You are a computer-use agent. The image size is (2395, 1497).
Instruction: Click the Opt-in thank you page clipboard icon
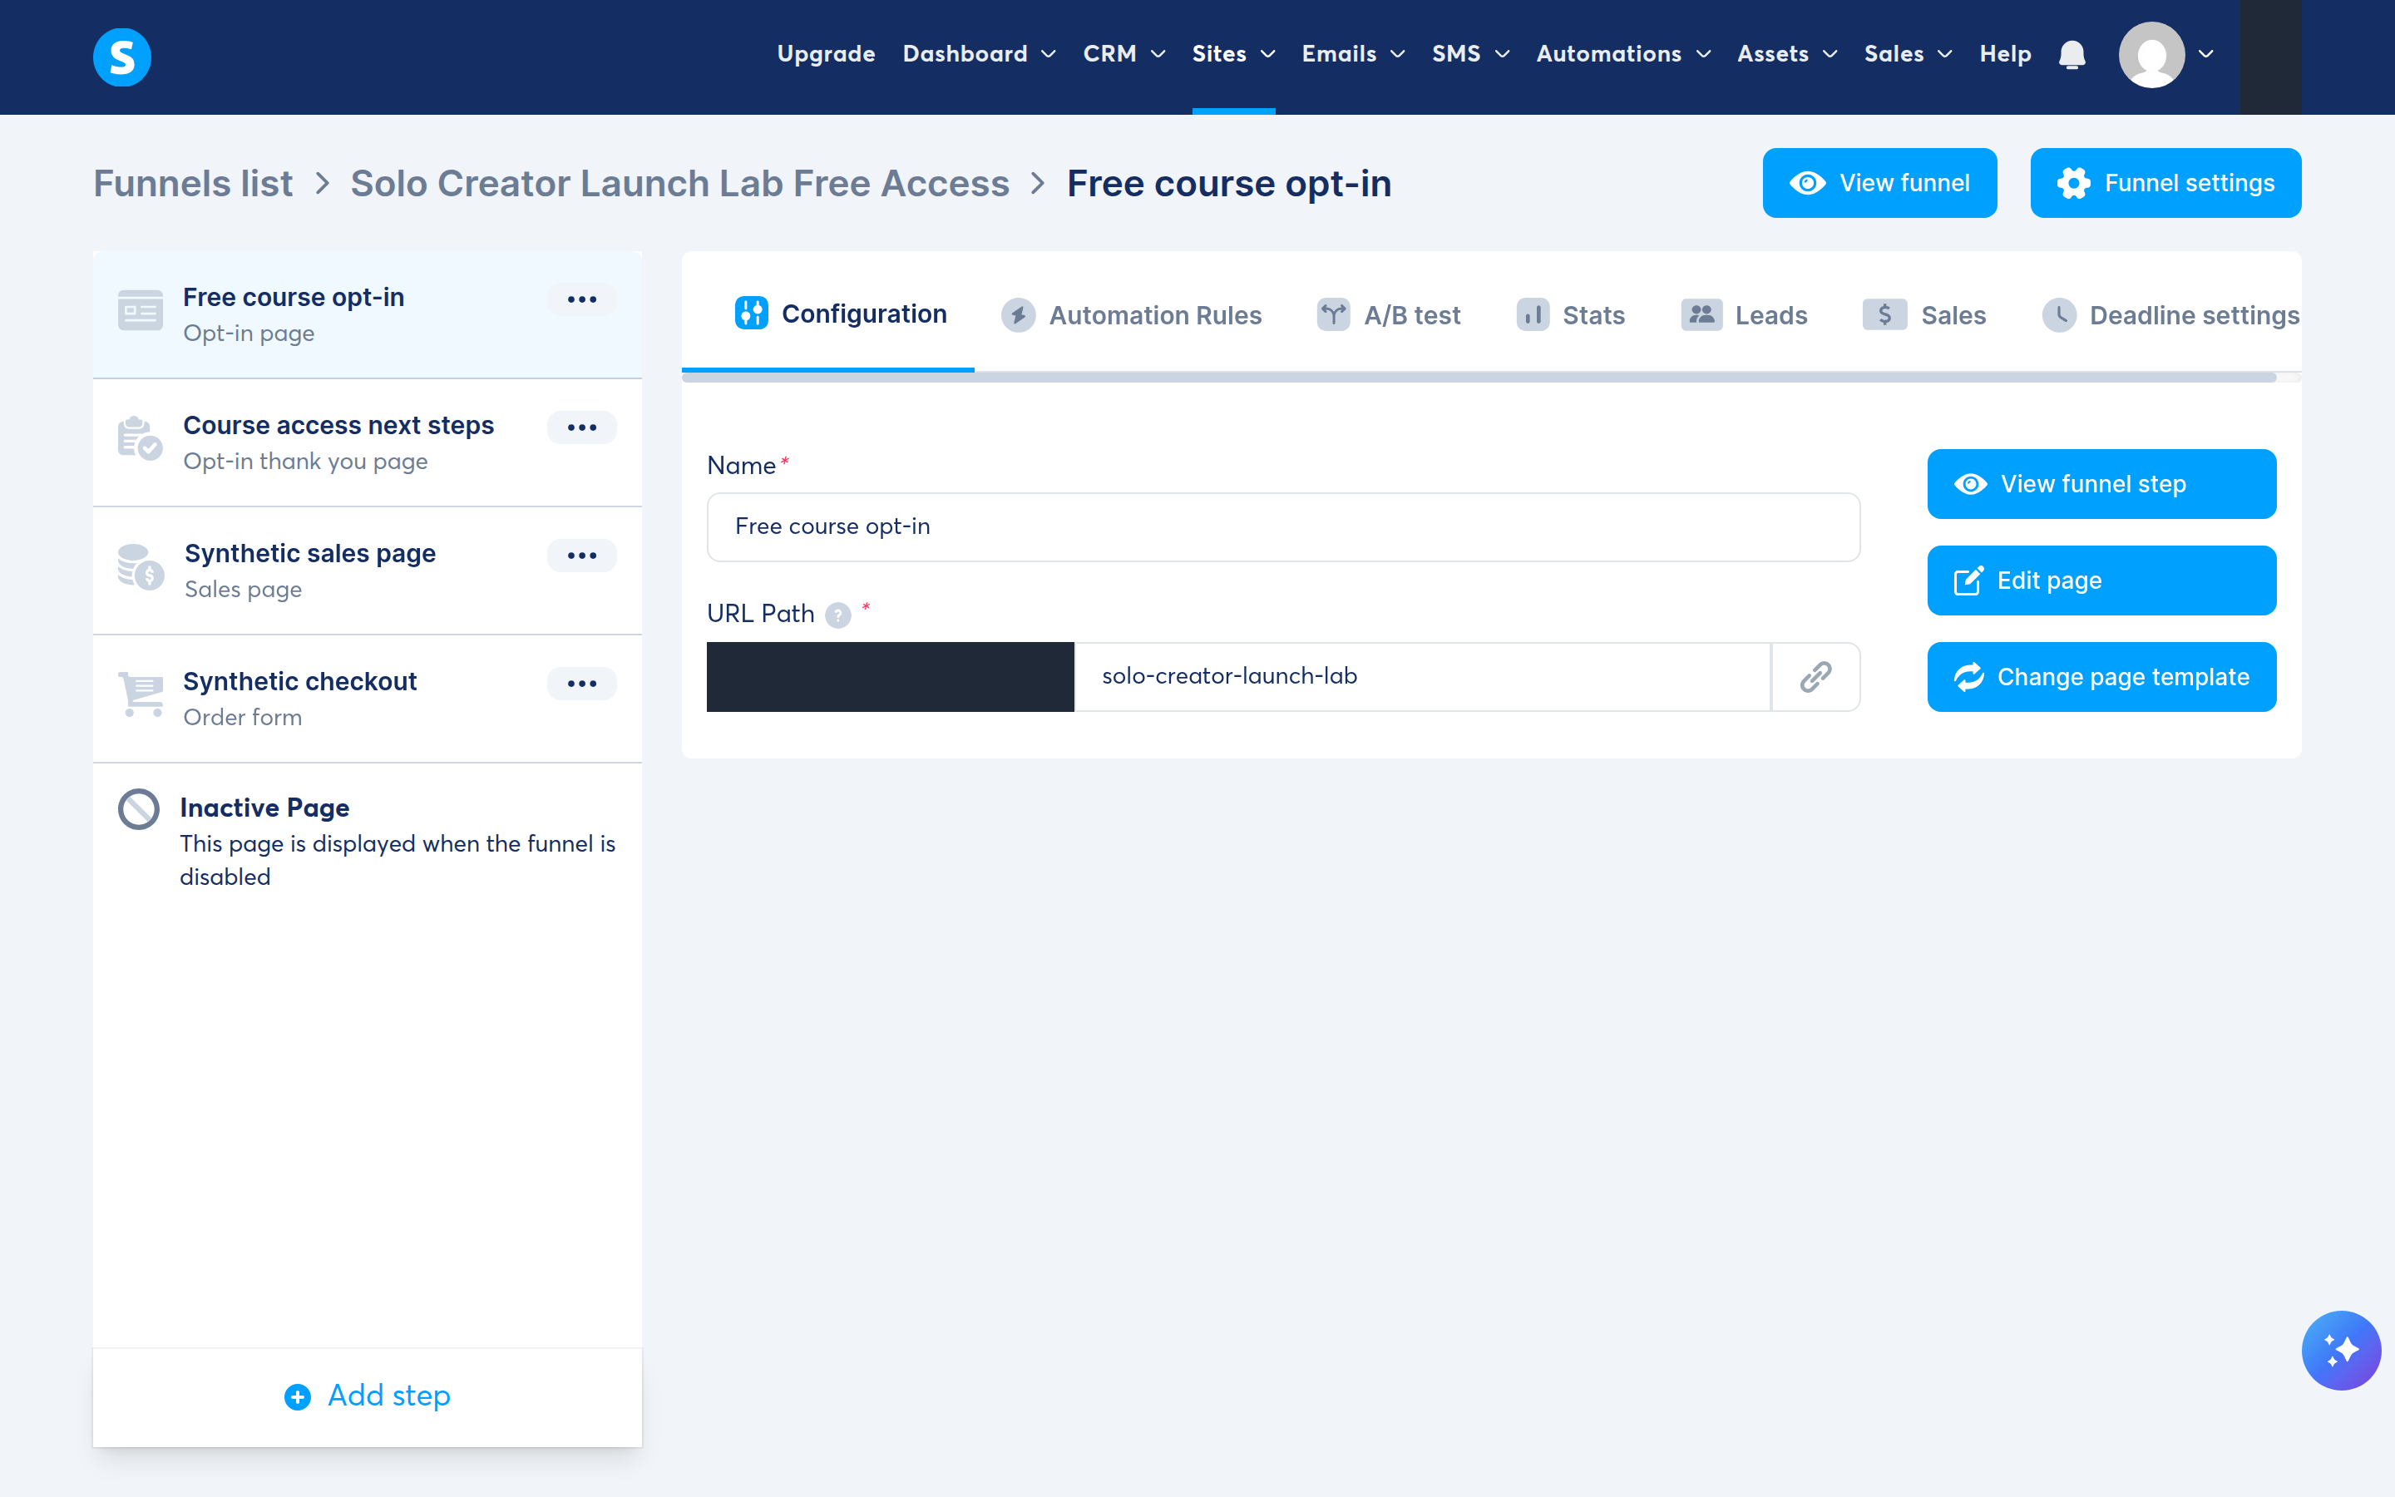[x=140, y=437]
